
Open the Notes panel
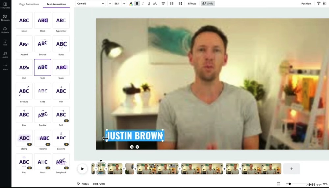click(83, 184)
